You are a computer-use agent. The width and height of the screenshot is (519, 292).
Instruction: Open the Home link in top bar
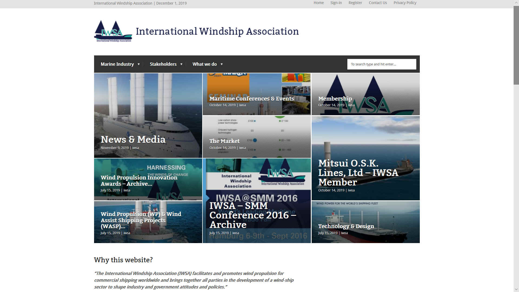[319, 3]
